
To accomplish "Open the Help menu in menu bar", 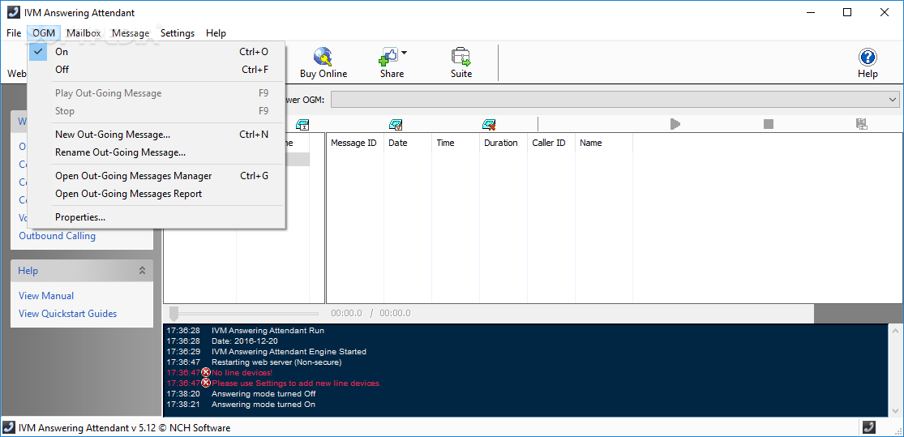I will [216, 33].
